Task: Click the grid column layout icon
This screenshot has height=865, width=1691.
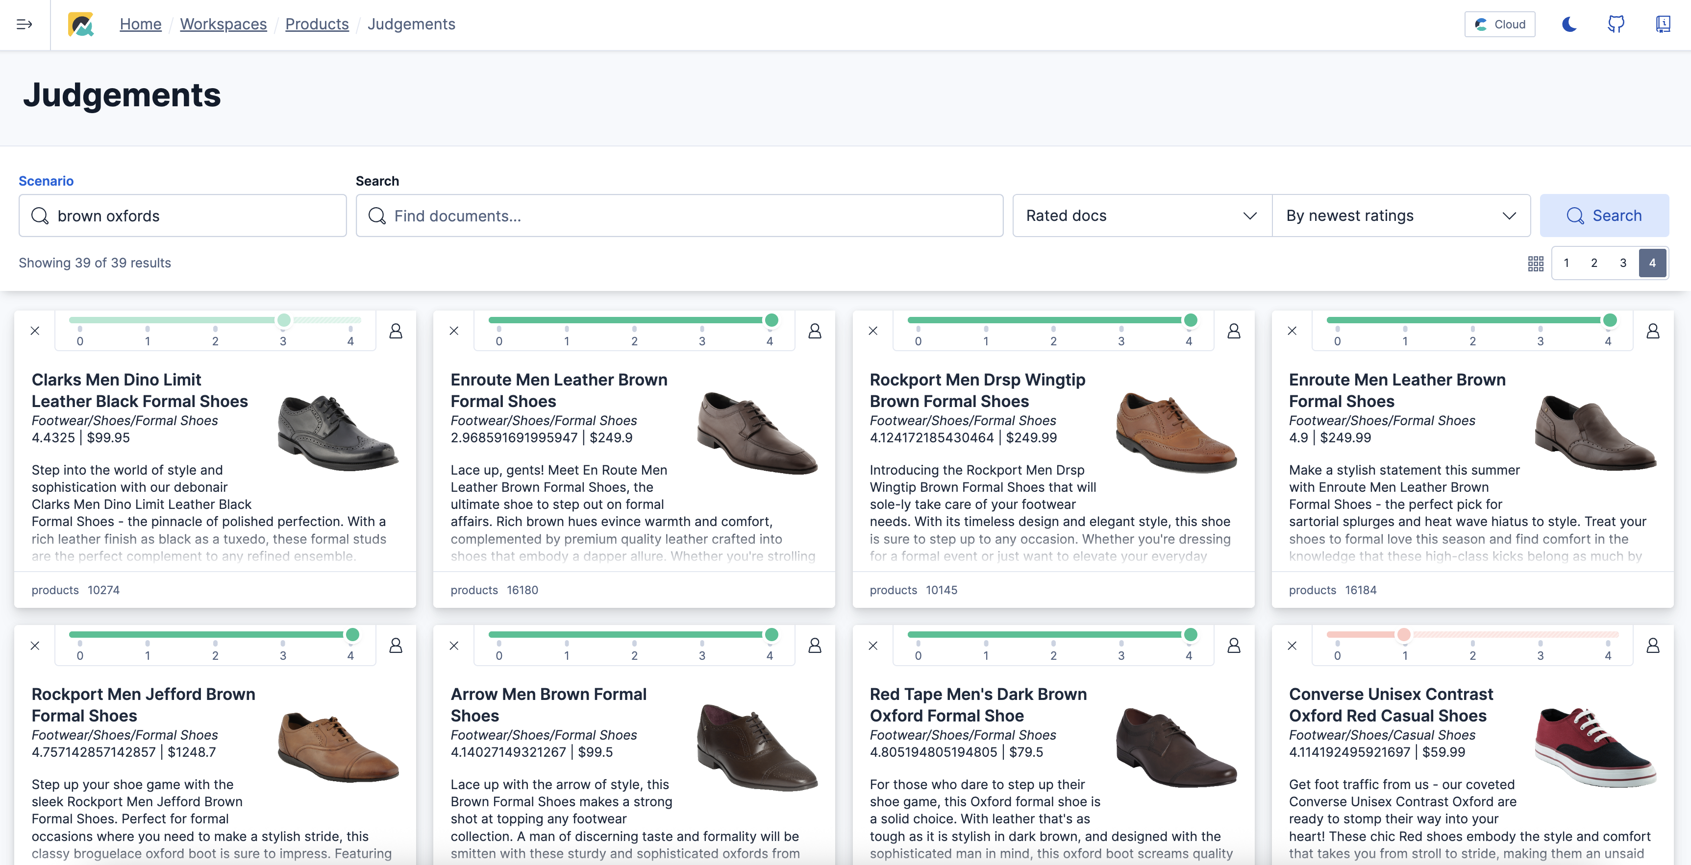Action: [x=1536, y=263]
